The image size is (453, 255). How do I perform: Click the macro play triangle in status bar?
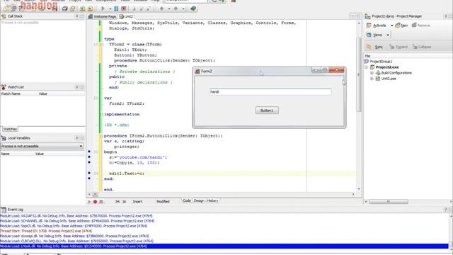[x=89, y=201]
